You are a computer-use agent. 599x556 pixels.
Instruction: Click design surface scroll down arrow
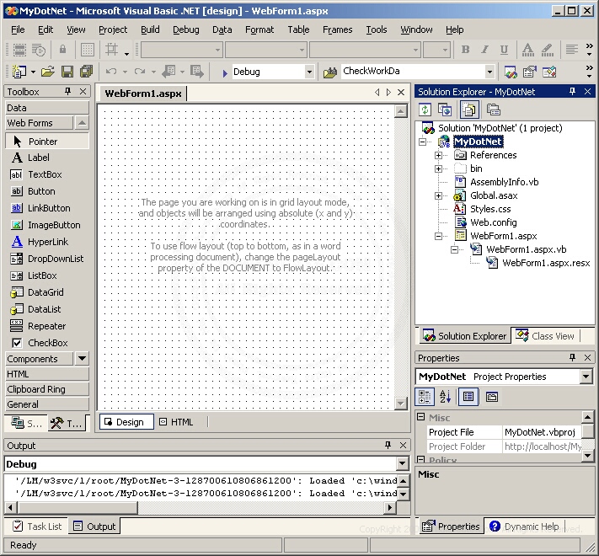point(401,404)
